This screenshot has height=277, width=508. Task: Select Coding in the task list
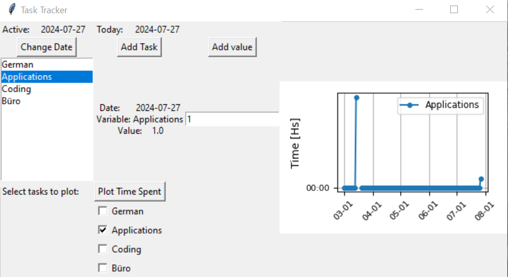pyautogui.click(x=47, y=89)
